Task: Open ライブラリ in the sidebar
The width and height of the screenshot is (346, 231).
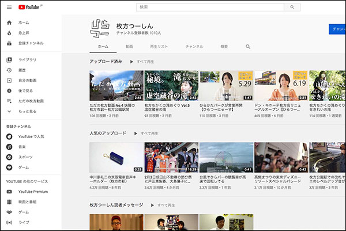Action: tap(27, 59)
